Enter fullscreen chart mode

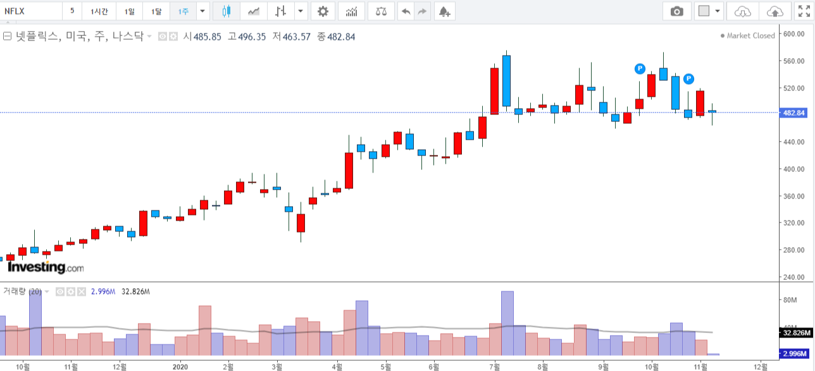pos(803,11)
